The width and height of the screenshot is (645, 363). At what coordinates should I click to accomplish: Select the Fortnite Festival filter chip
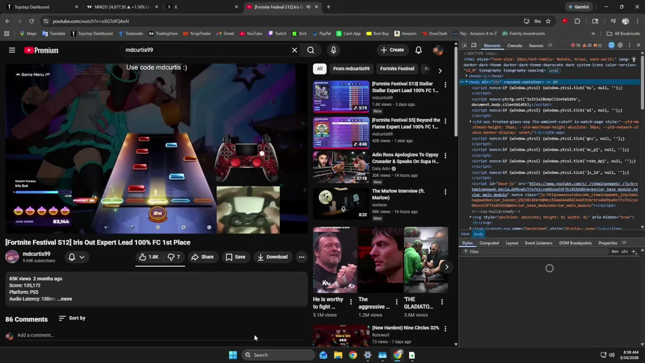point(397,69)
